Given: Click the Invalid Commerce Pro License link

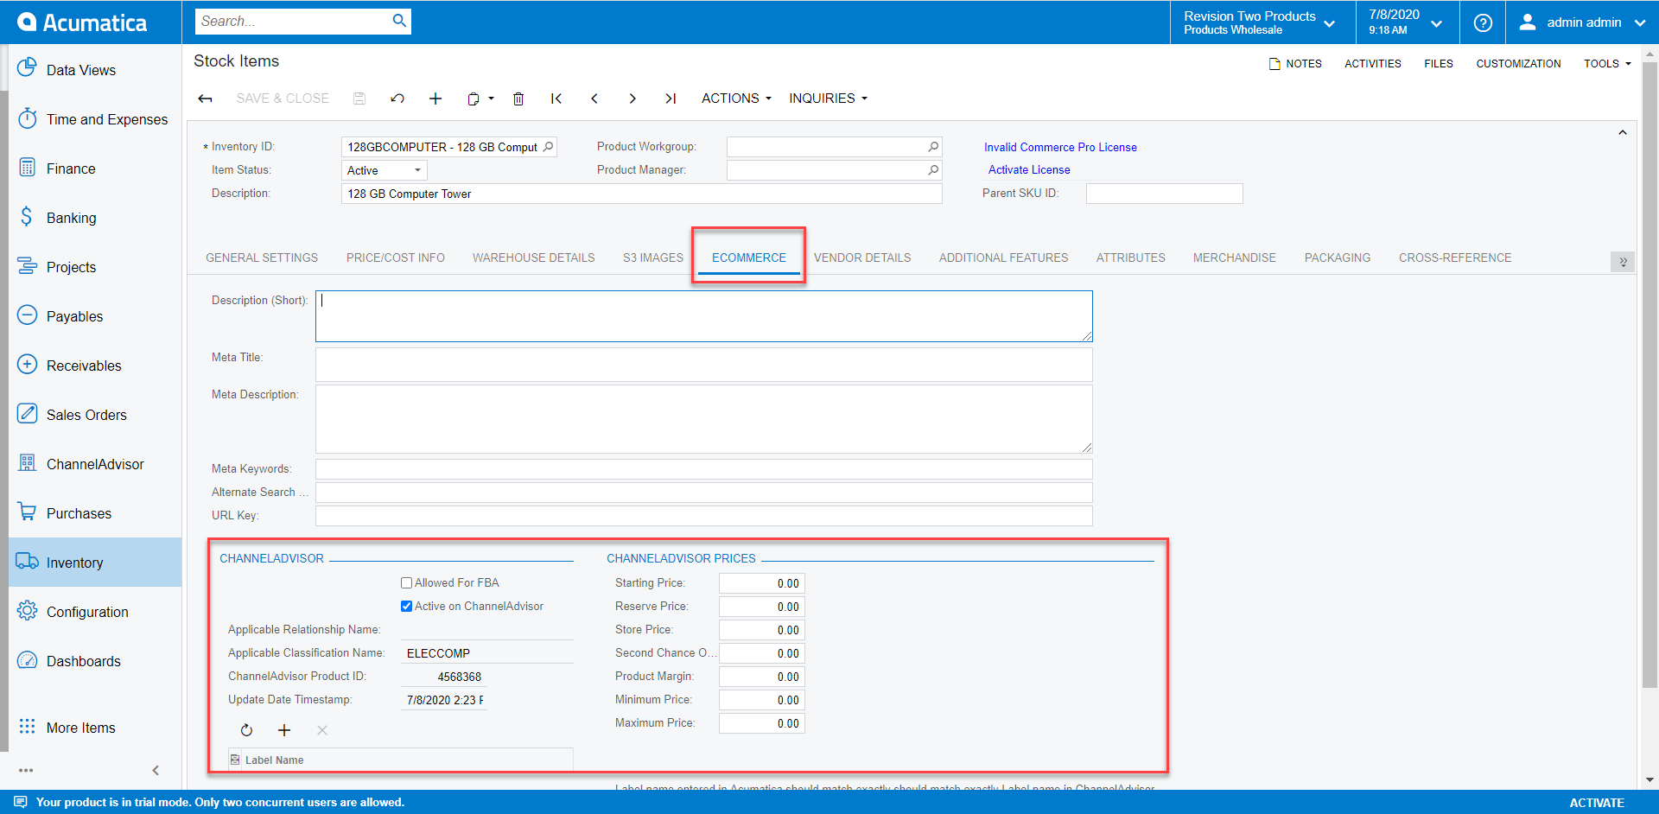Looking at the screenshot, I should point(1060,148).
